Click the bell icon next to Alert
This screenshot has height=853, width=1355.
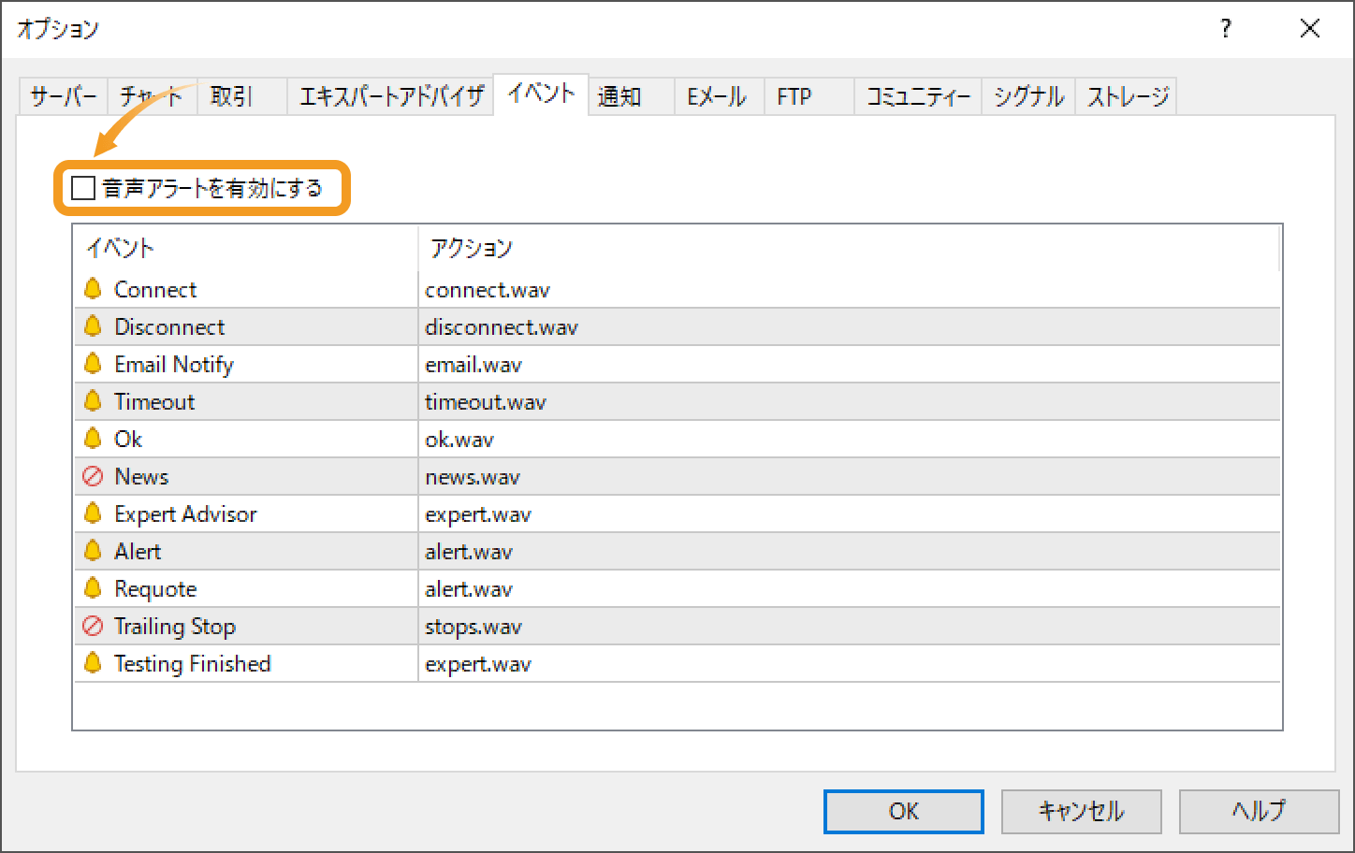coord(93,551)
